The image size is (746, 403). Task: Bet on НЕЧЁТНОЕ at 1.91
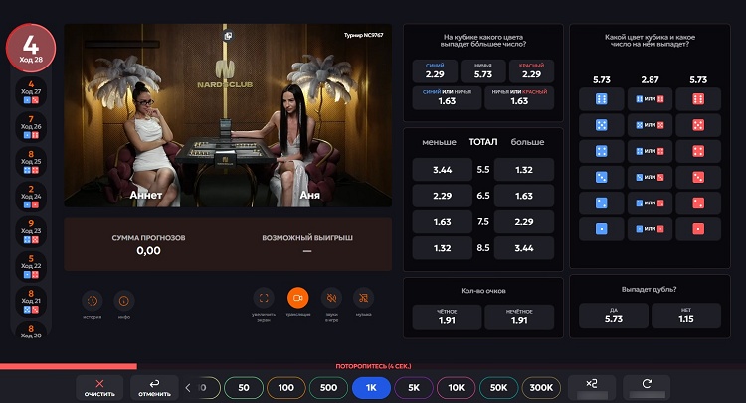coord(519,317)
